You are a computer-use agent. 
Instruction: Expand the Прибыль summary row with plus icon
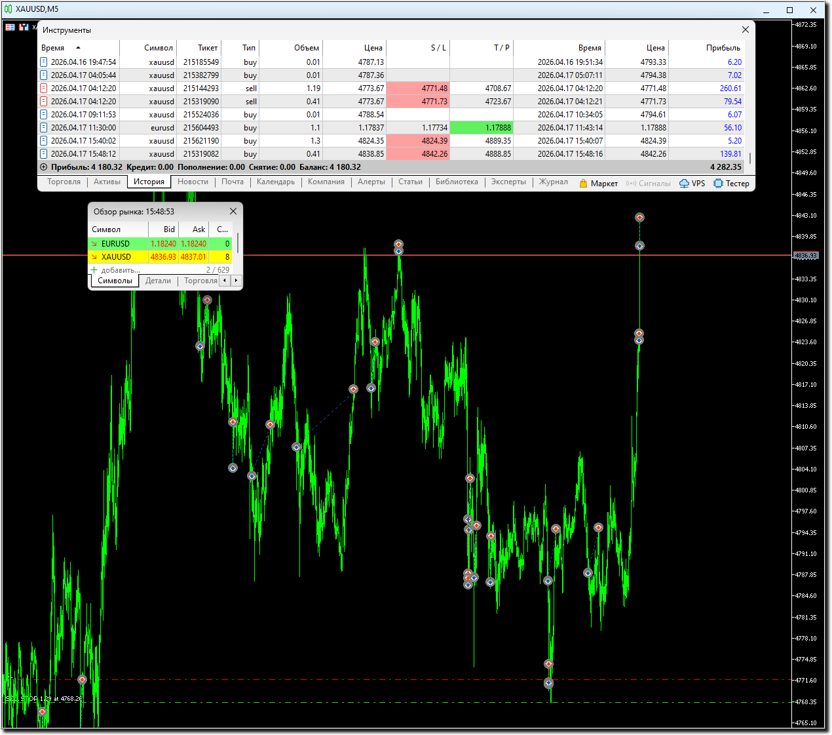tap(44, 167)
